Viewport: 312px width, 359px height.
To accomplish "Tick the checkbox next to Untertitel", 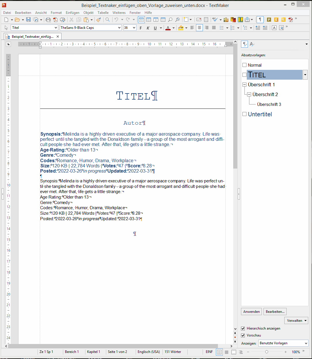I will (244, 114).
